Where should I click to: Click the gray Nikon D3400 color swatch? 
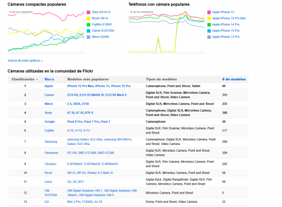click(x=88, y=37)
